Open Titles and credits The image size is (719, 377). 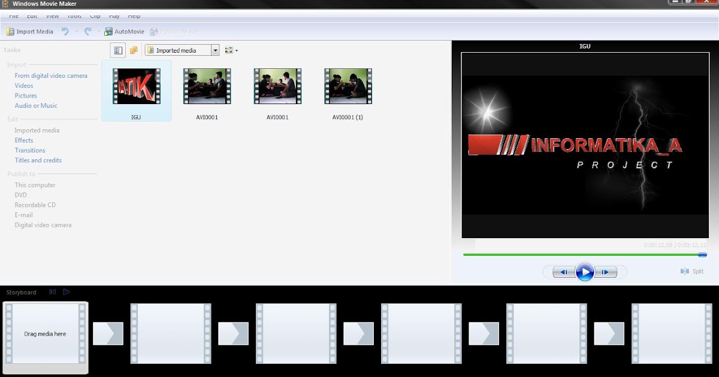tap(38, 160)
